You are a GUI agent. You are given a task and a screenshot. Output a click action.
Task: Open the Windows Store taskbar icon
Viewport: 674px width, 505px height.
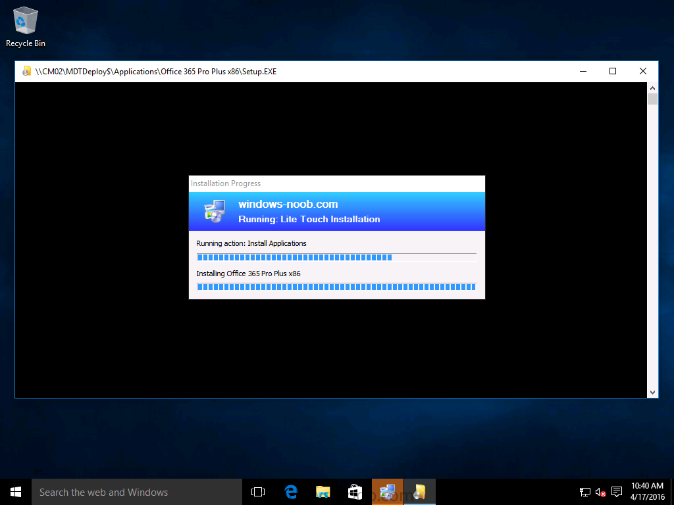tap(355, 492)
